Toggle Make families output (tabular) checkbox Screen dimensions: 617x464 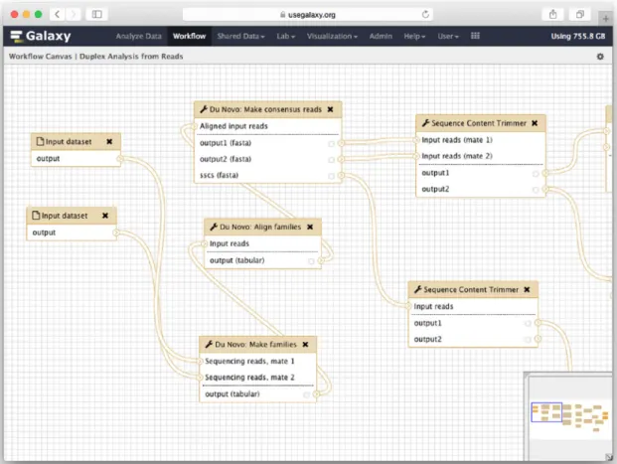point(307,394)
